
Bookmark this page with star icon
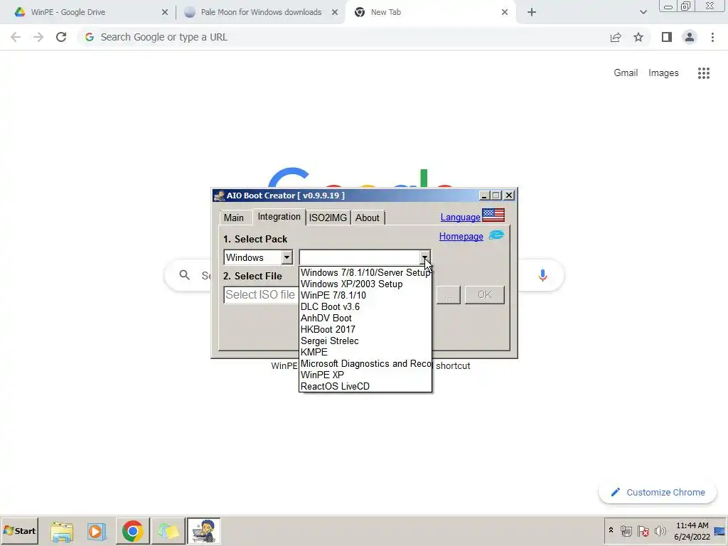[638, 37]
